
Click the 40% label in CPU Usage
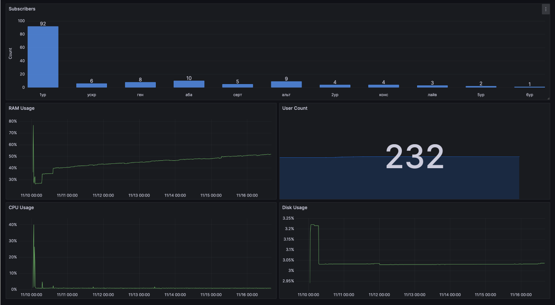pyautogui.click(x=13, y=225)
